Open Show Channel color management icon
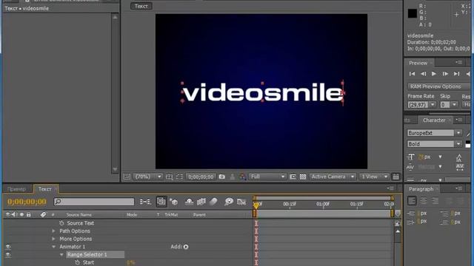 click(x=242, y=177)
